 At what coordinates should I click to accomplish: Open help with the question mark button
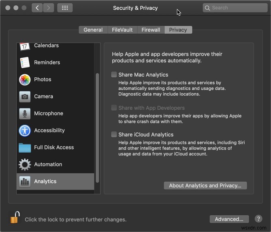pyautogui.click(x=258, y=219)
